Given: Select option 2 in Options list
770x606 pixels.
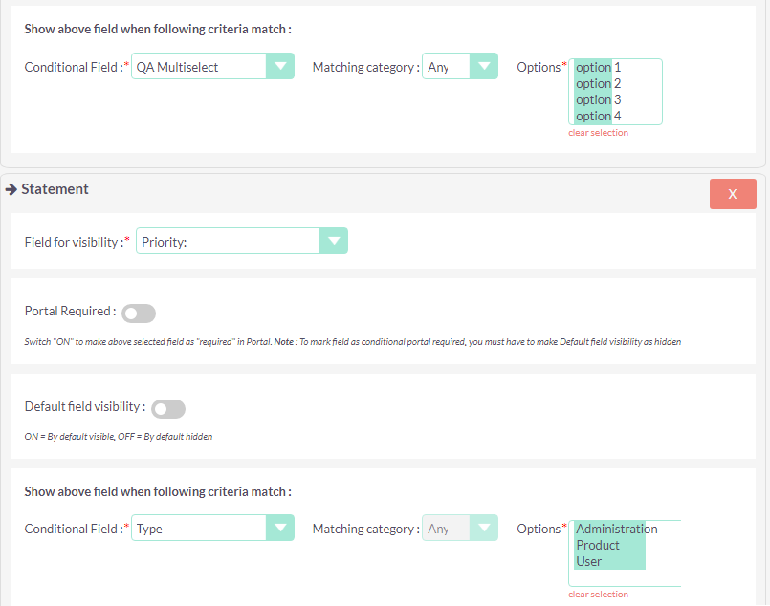Looking at the screenshot, I should (598, 84).
